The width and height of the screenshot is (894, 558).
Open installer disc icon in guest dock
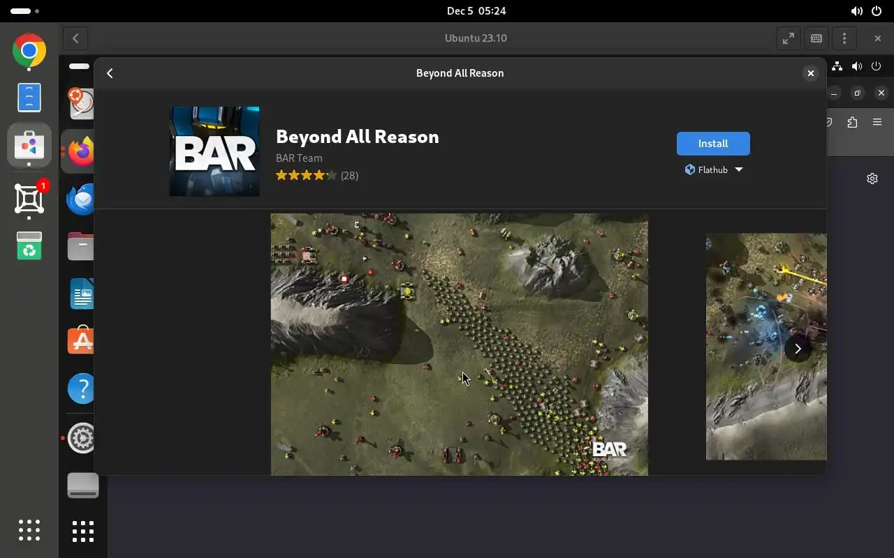pos(81,103)
